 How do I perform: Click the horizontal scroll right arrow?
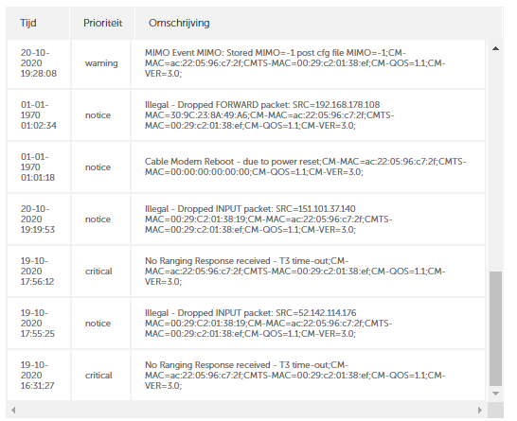pos(480,411)
